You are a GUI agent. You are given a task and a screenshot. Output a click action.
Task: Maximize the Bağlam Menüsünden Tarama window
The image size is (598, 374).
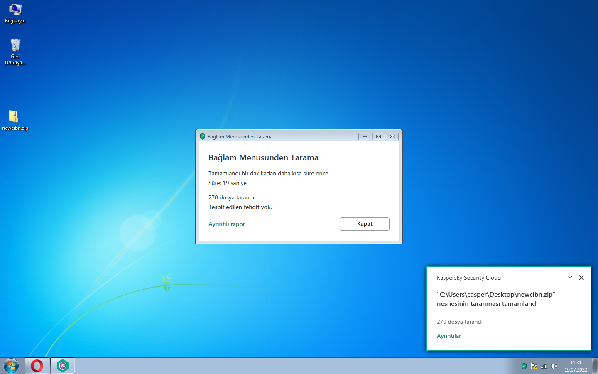click(x=378, y=136)
